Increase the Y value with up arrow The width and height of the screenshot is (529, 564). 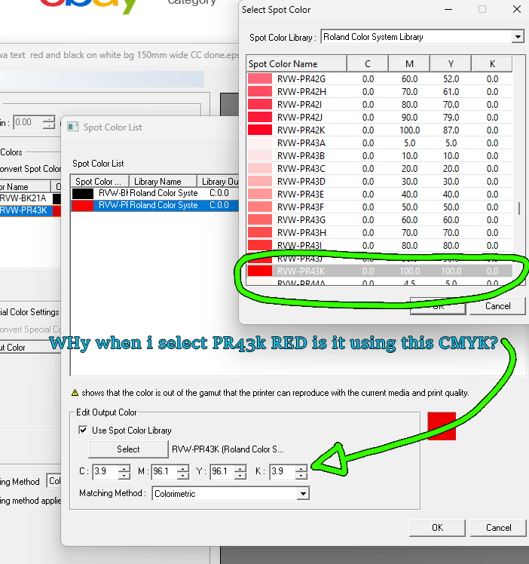(240, 468)
